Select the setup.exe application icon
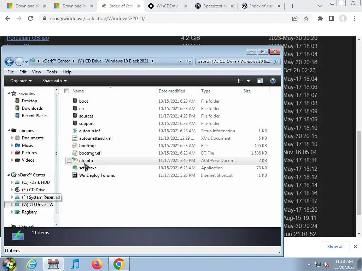This screenshot has height=271, width=362. tap(75, 168)
